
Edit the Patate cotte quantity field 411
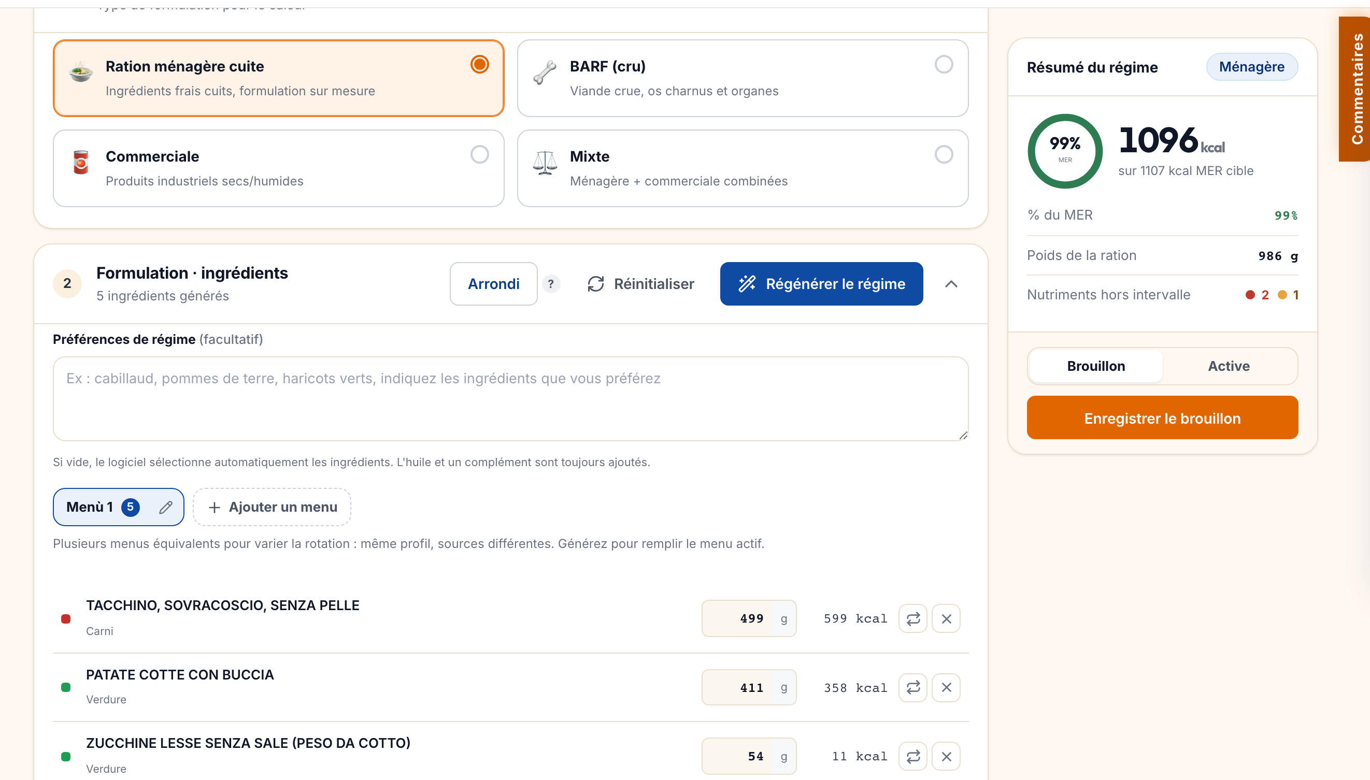(x=749, y=687)
